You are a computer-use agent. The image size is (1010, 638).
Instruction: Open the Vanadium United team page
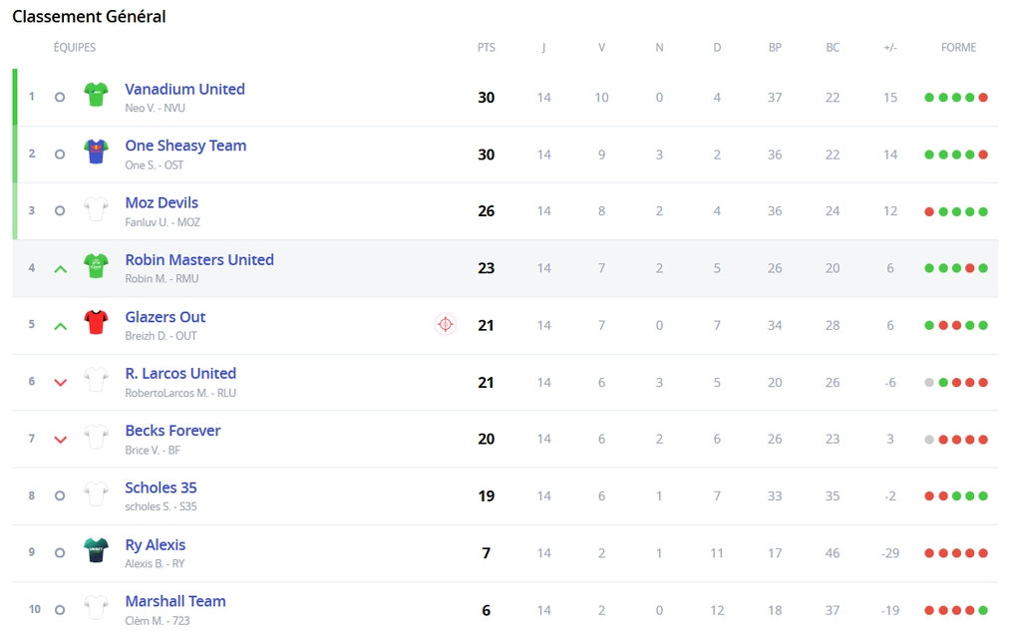pos(184,89)
